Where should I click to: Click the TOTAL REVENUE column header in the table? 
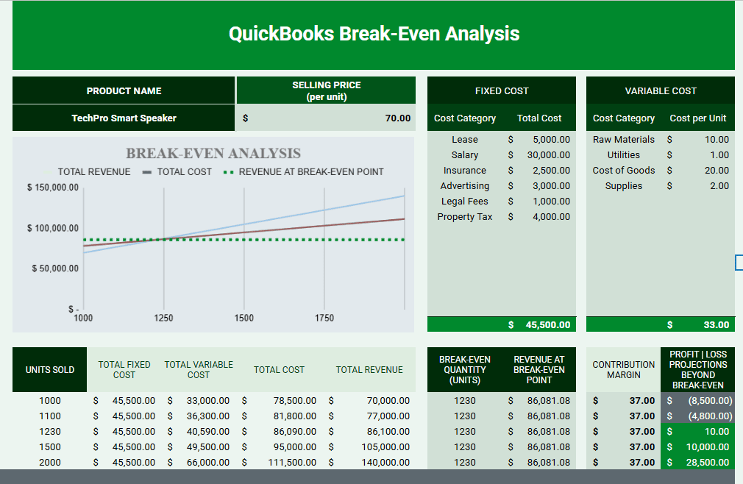click(x=369, y=369)
